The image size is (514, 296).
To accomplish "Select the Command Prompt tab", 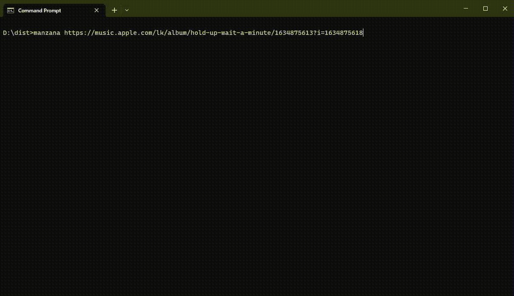I will point(54,11).
